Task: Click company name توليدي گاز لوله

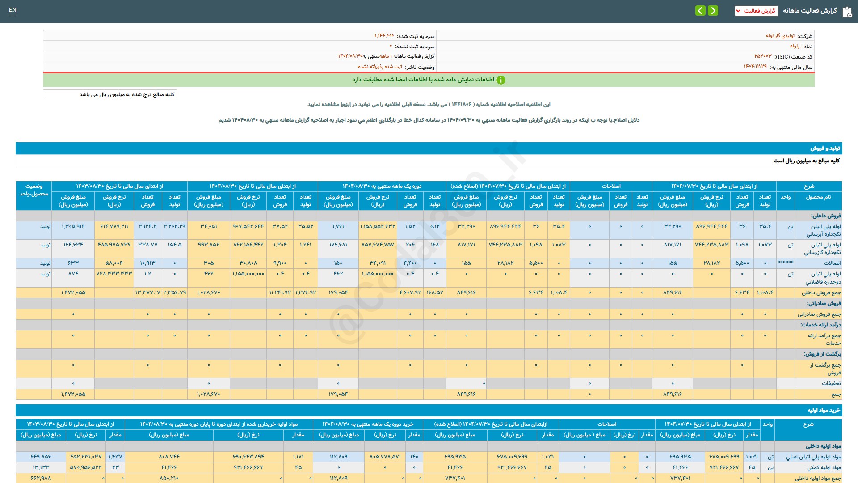Action: [x=780, y=36]
